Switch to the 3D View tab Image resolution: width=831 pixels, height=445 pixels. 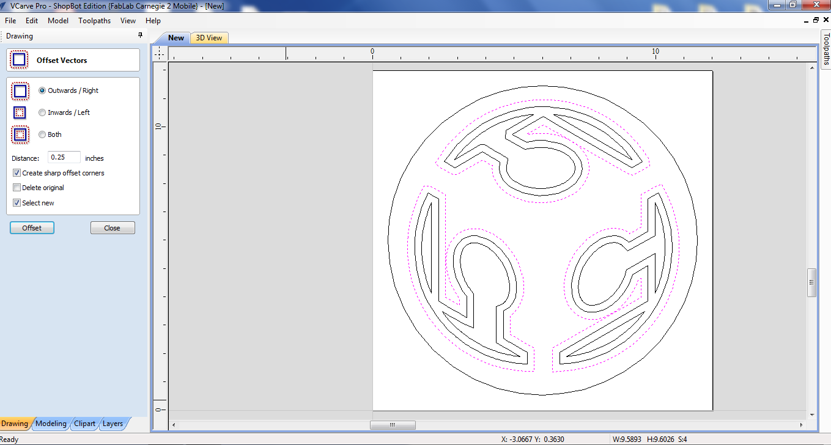click(x=209, y=38)
